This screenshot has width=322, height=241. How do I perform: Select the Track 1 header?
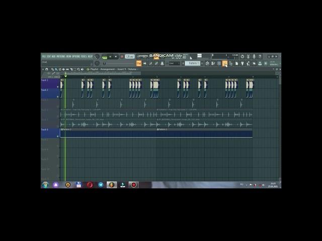[x=50, y=83]
